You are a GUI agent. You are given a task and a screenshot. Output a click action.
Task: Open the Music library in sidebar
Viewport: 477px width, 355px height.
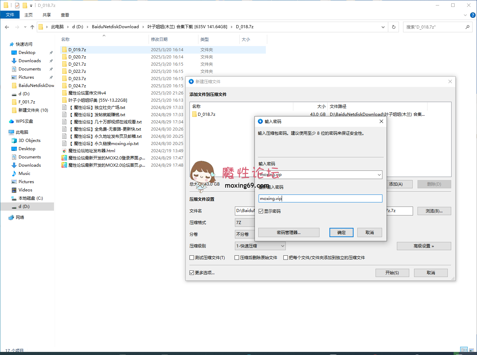coord(24,174)
